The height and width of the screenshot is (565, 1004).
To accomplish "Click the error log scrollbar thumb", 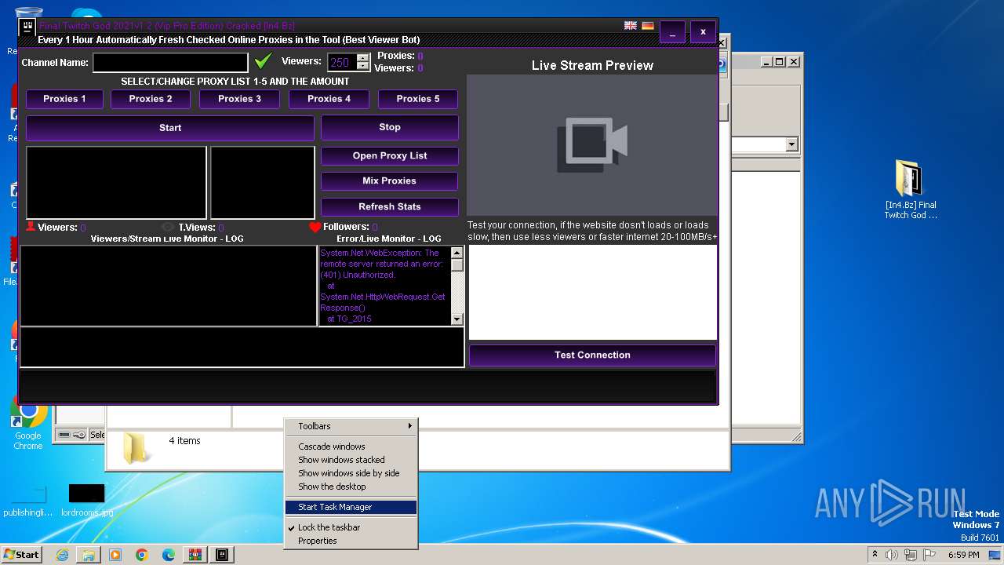I will pos(457,264).
